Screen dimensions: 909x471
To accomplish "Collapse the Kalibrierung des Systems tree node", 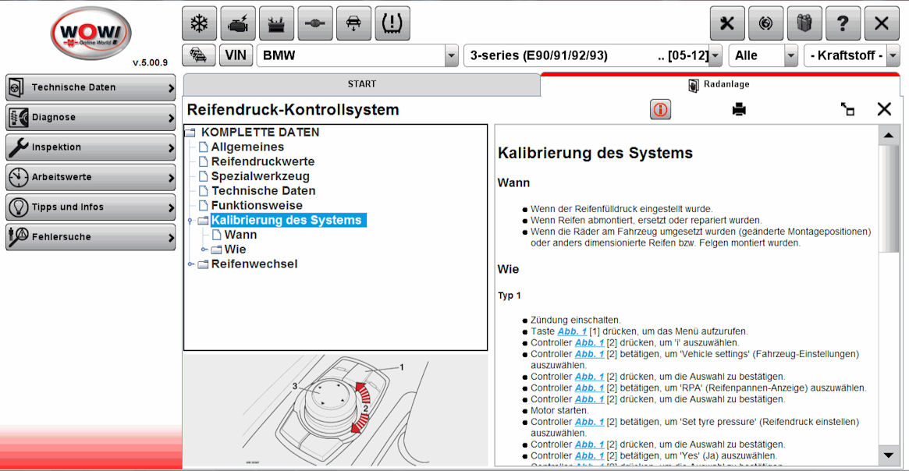I will 190,221.
